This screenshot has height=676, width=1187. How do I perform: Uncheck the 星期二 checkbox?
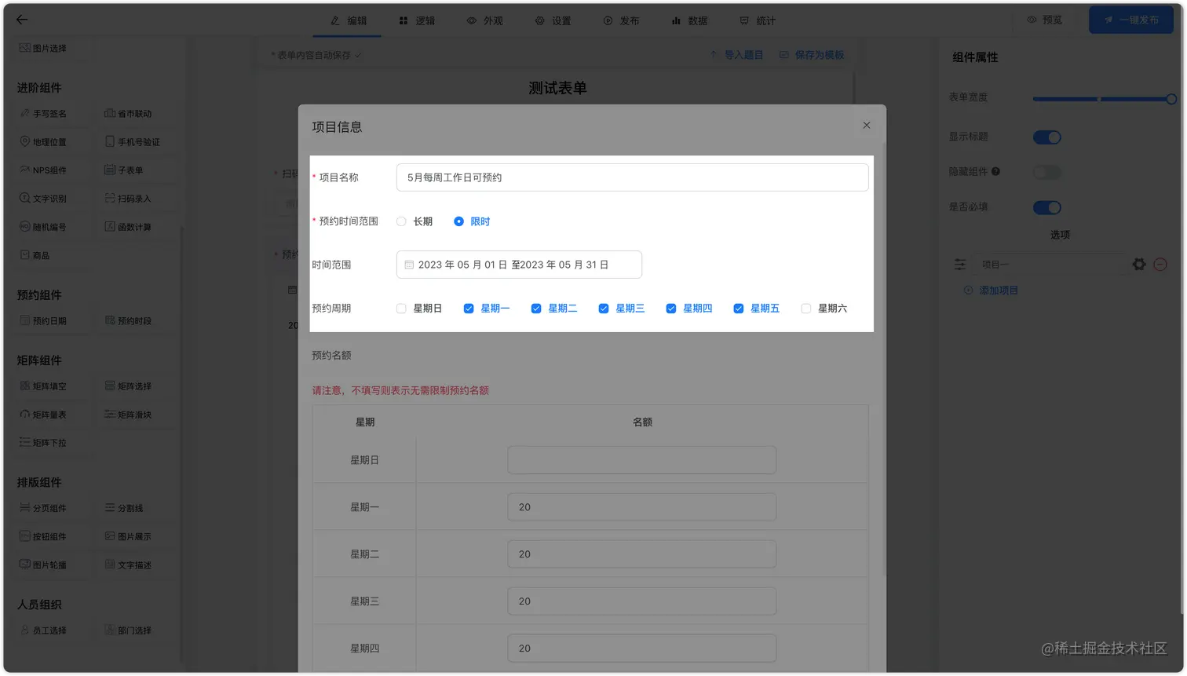point(536,309)
